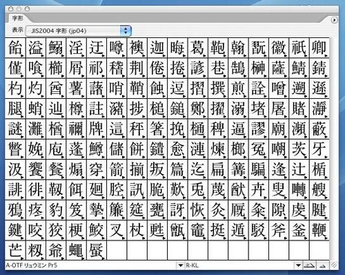Select the 籾 glyph cell

click(x=36, y=250)
